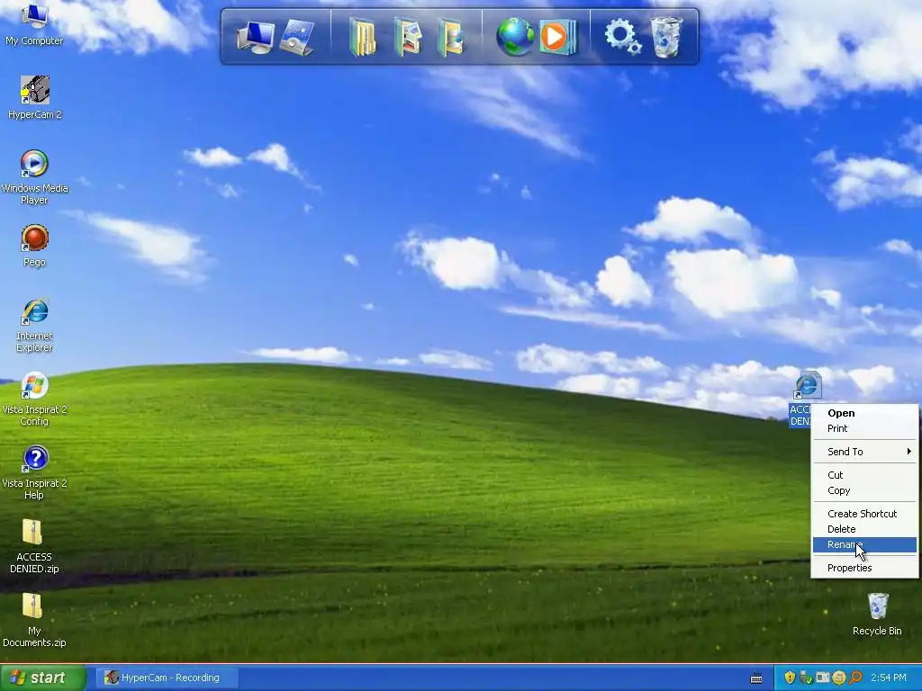Select the ACCESS DENIED.zip file icon
This screenshot has width=922, height=691.
point(34,546)
